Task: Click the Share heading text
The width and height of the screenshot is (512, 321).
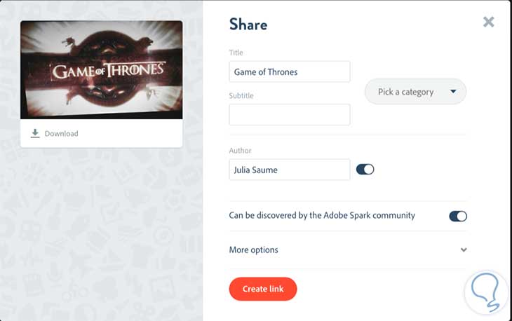Action: (x=248, y=25)
